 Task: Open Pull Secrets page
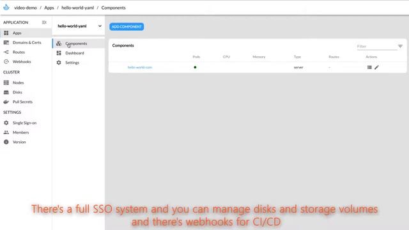click(x=26, y=102)
